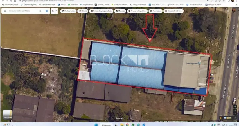This screenshot has width=239, height=126.
Task: Click the magnifier search icon in Maps
Action: (40, 11)
